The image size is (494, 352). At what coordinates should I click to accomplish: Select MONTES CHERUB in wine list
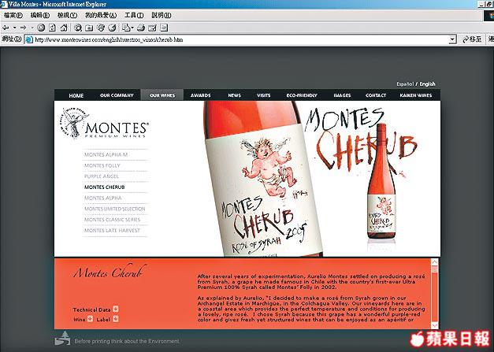[105, 187]
